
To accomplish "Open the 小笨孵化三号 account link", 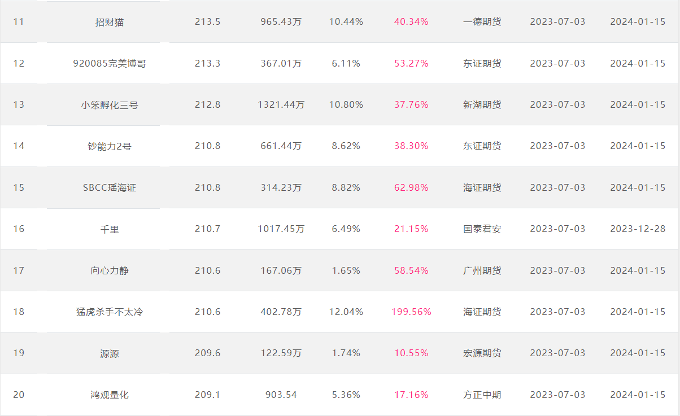I will [x=110, y=104].
